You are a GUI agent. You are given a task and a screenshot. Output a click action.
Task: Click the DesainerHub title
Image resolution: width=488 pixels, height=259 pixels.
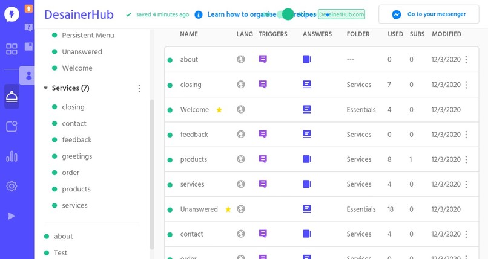[79, 14]
